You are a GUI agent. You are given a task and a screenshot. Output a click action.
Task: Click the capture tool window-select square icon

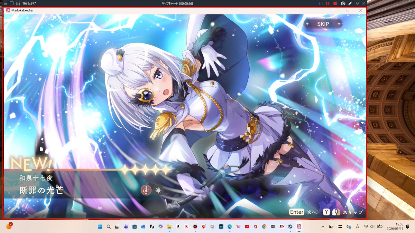pos(11,3)
